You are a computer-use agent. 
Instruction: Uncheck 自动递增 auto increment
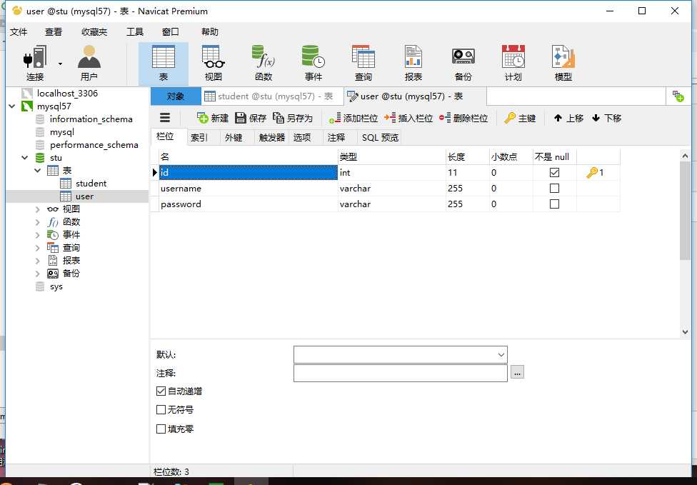pyautogui.click(x=161, y=391)
